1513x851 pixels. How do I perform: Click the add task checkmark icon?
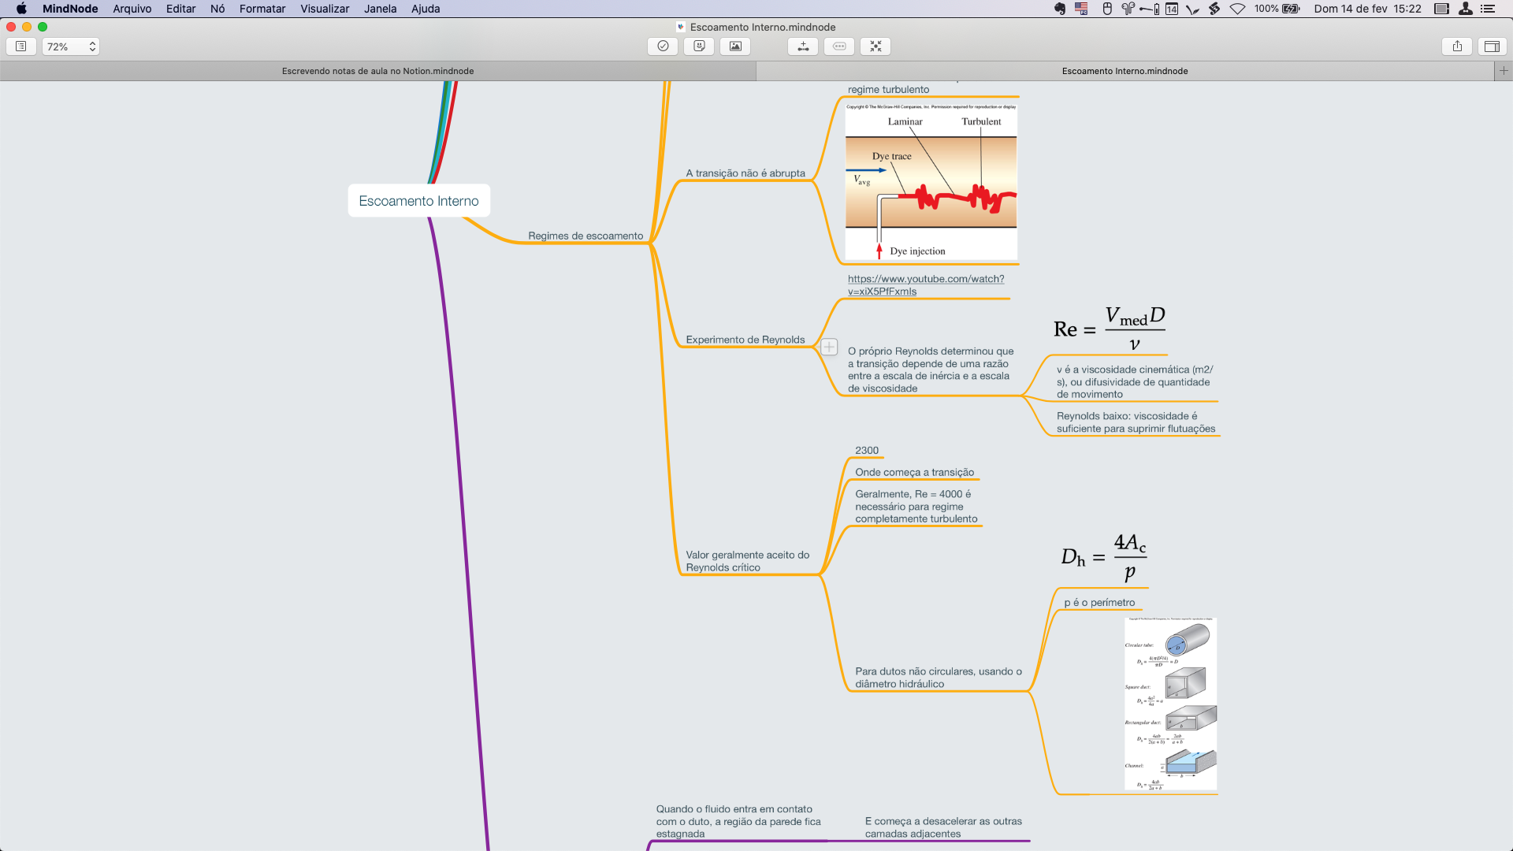click(x=663, y=46)
